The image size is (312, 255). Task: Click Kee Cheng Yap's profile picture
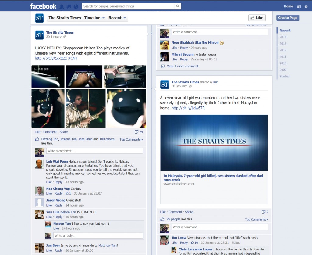click(x=39, y=191)
